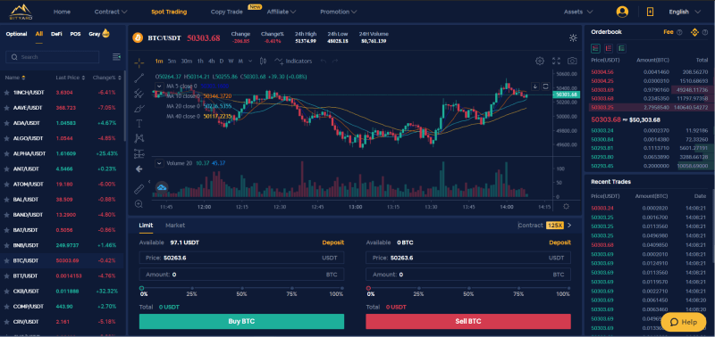The image size is (715, 337).
Task: Favorite the 1INCH/USDT star
Action: 6,93
